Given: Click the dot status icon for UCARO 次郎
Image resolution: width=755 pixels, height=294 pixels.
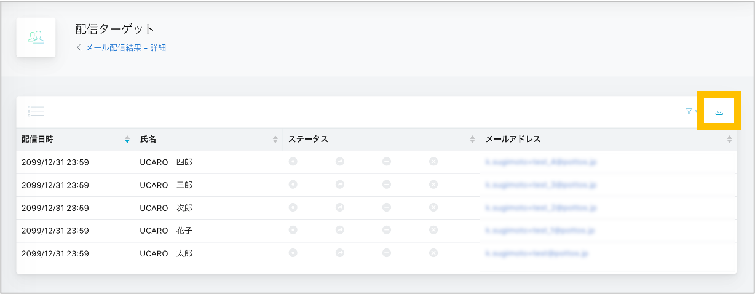Looking at the screenshot, I should [x=293, y=207].
